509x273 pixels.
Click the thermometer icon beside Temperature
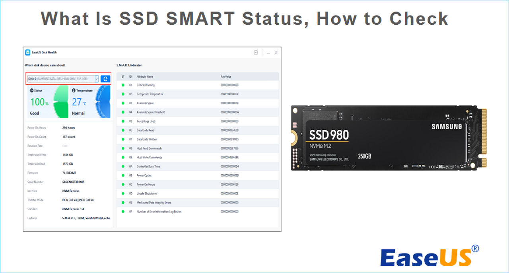(x=74, y=90)
